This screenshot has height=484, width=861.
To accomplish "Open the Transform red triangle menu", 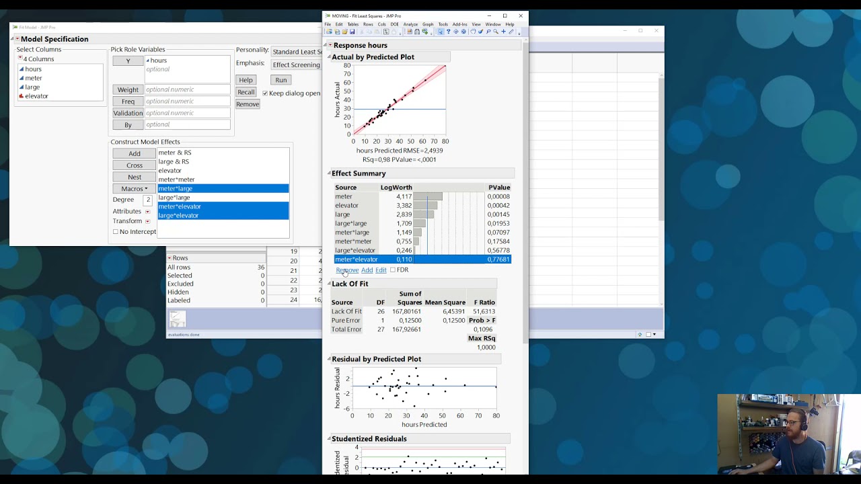I will click(147, 221).
